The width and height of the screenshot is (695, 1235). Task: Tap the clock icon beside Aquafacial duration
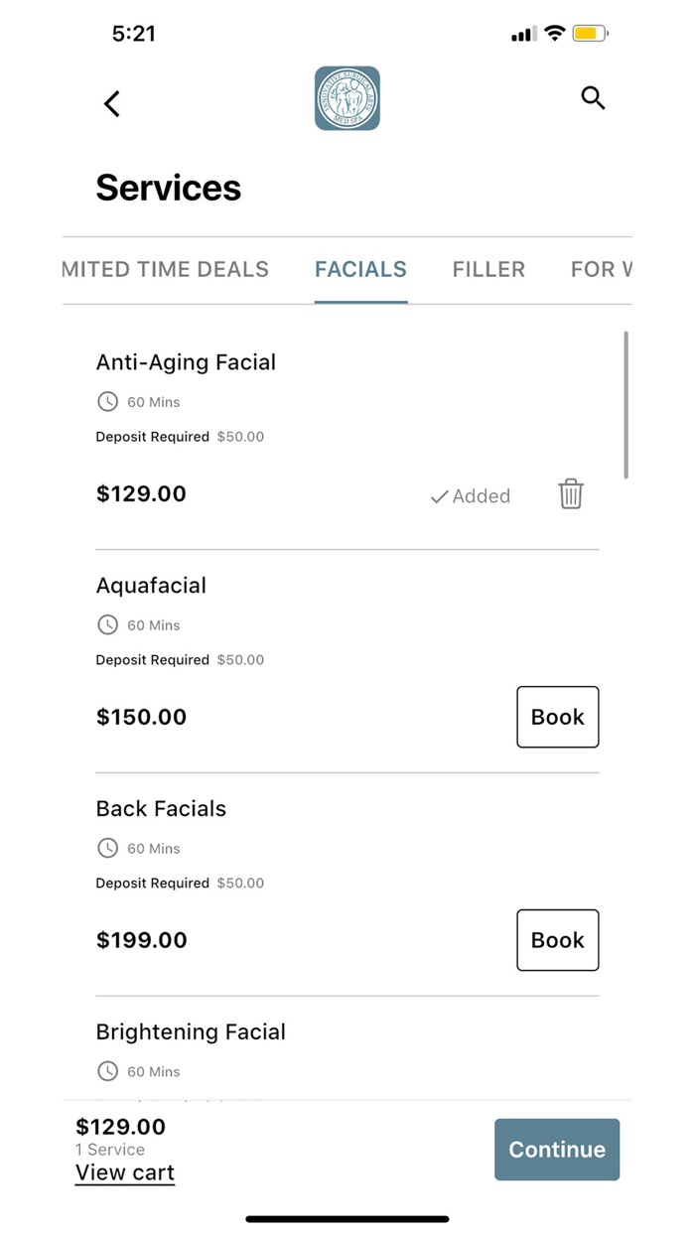(x=107, y=624)
